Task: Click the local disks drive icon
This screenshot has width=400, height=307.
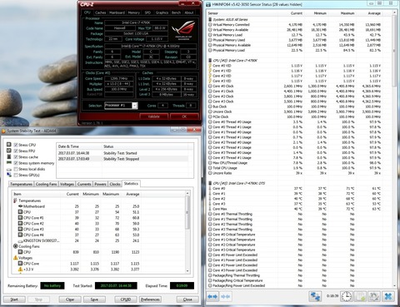Action: (9, 169)
